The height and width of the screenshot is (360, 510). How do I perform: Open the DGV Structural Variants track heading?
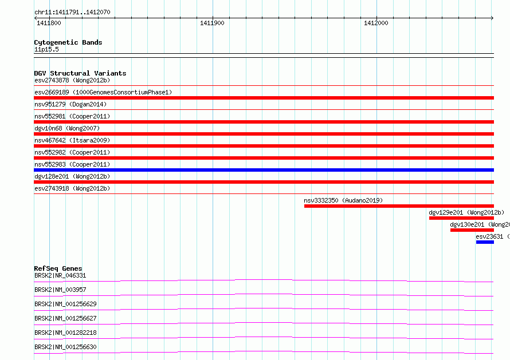point(80,73)
